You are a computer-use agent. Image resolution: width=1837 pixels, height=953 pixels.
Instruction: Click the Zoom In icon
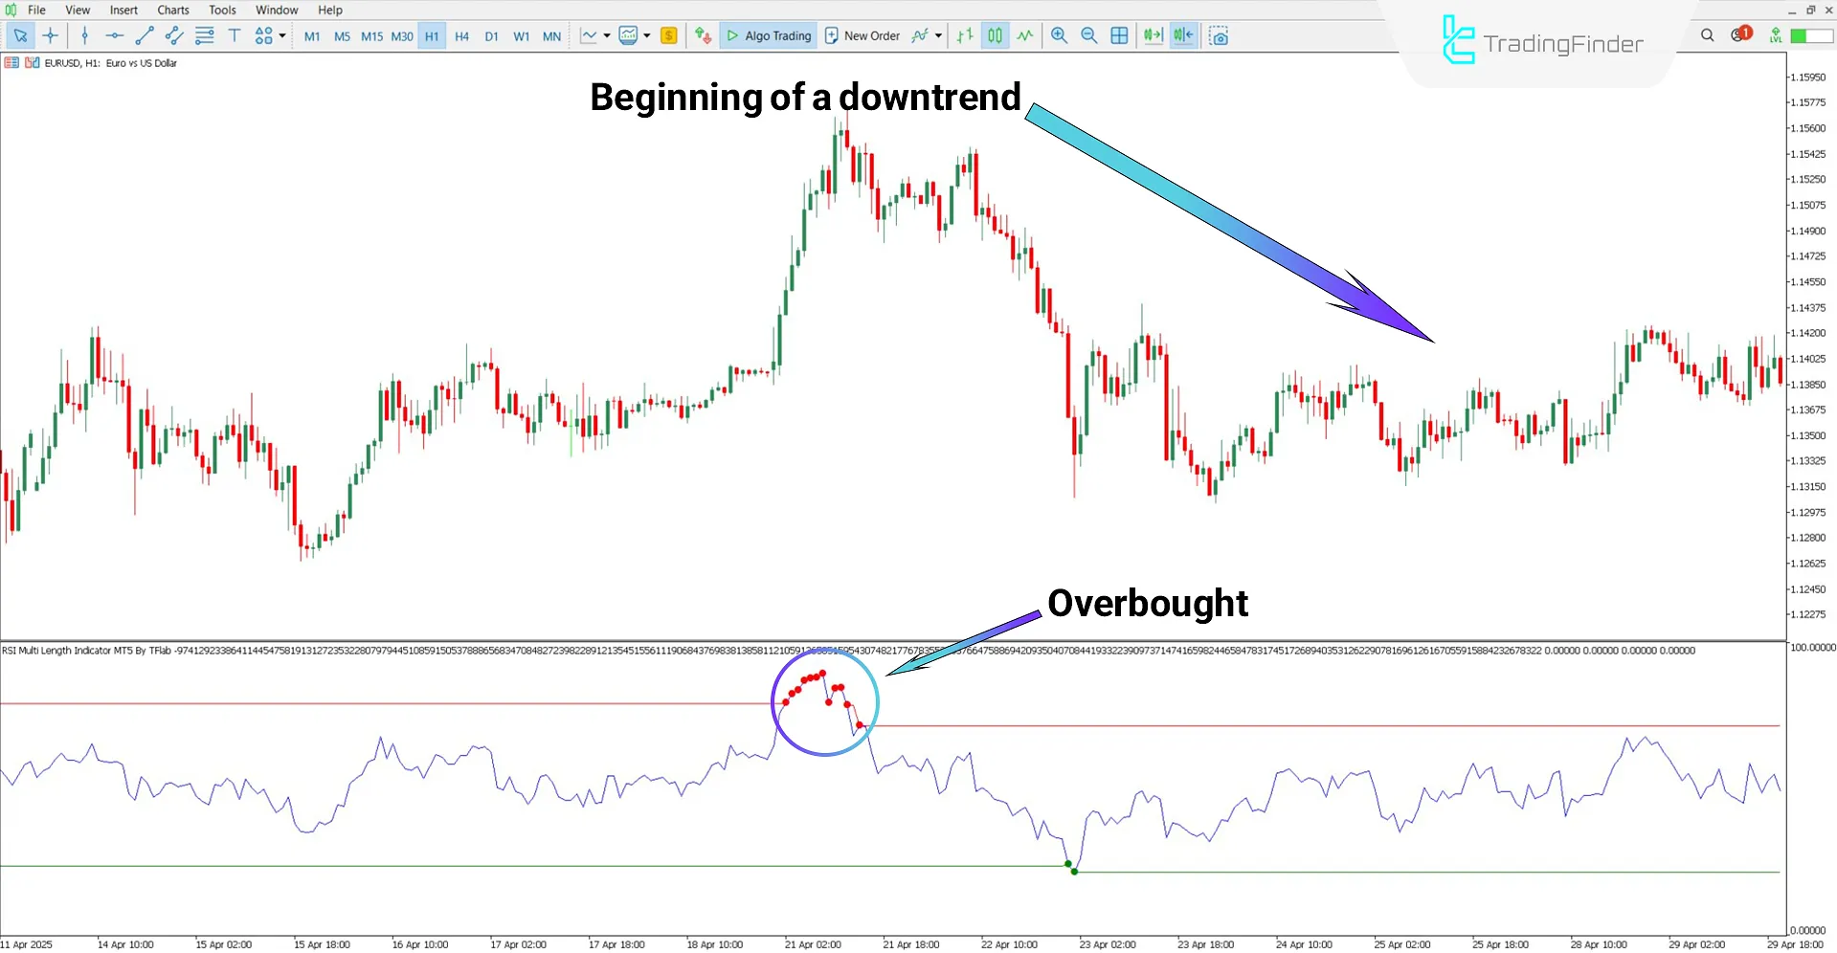(x=1059, y=35)
